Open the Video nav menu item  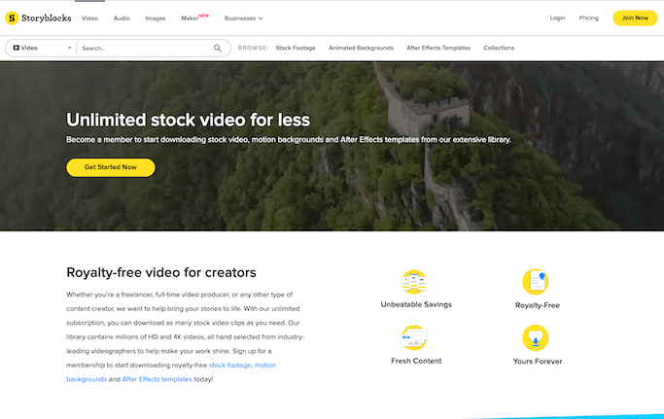tap(89, 18)
